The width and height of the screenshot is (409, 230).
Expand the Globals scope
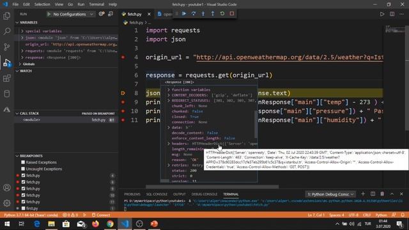(20, 64)
